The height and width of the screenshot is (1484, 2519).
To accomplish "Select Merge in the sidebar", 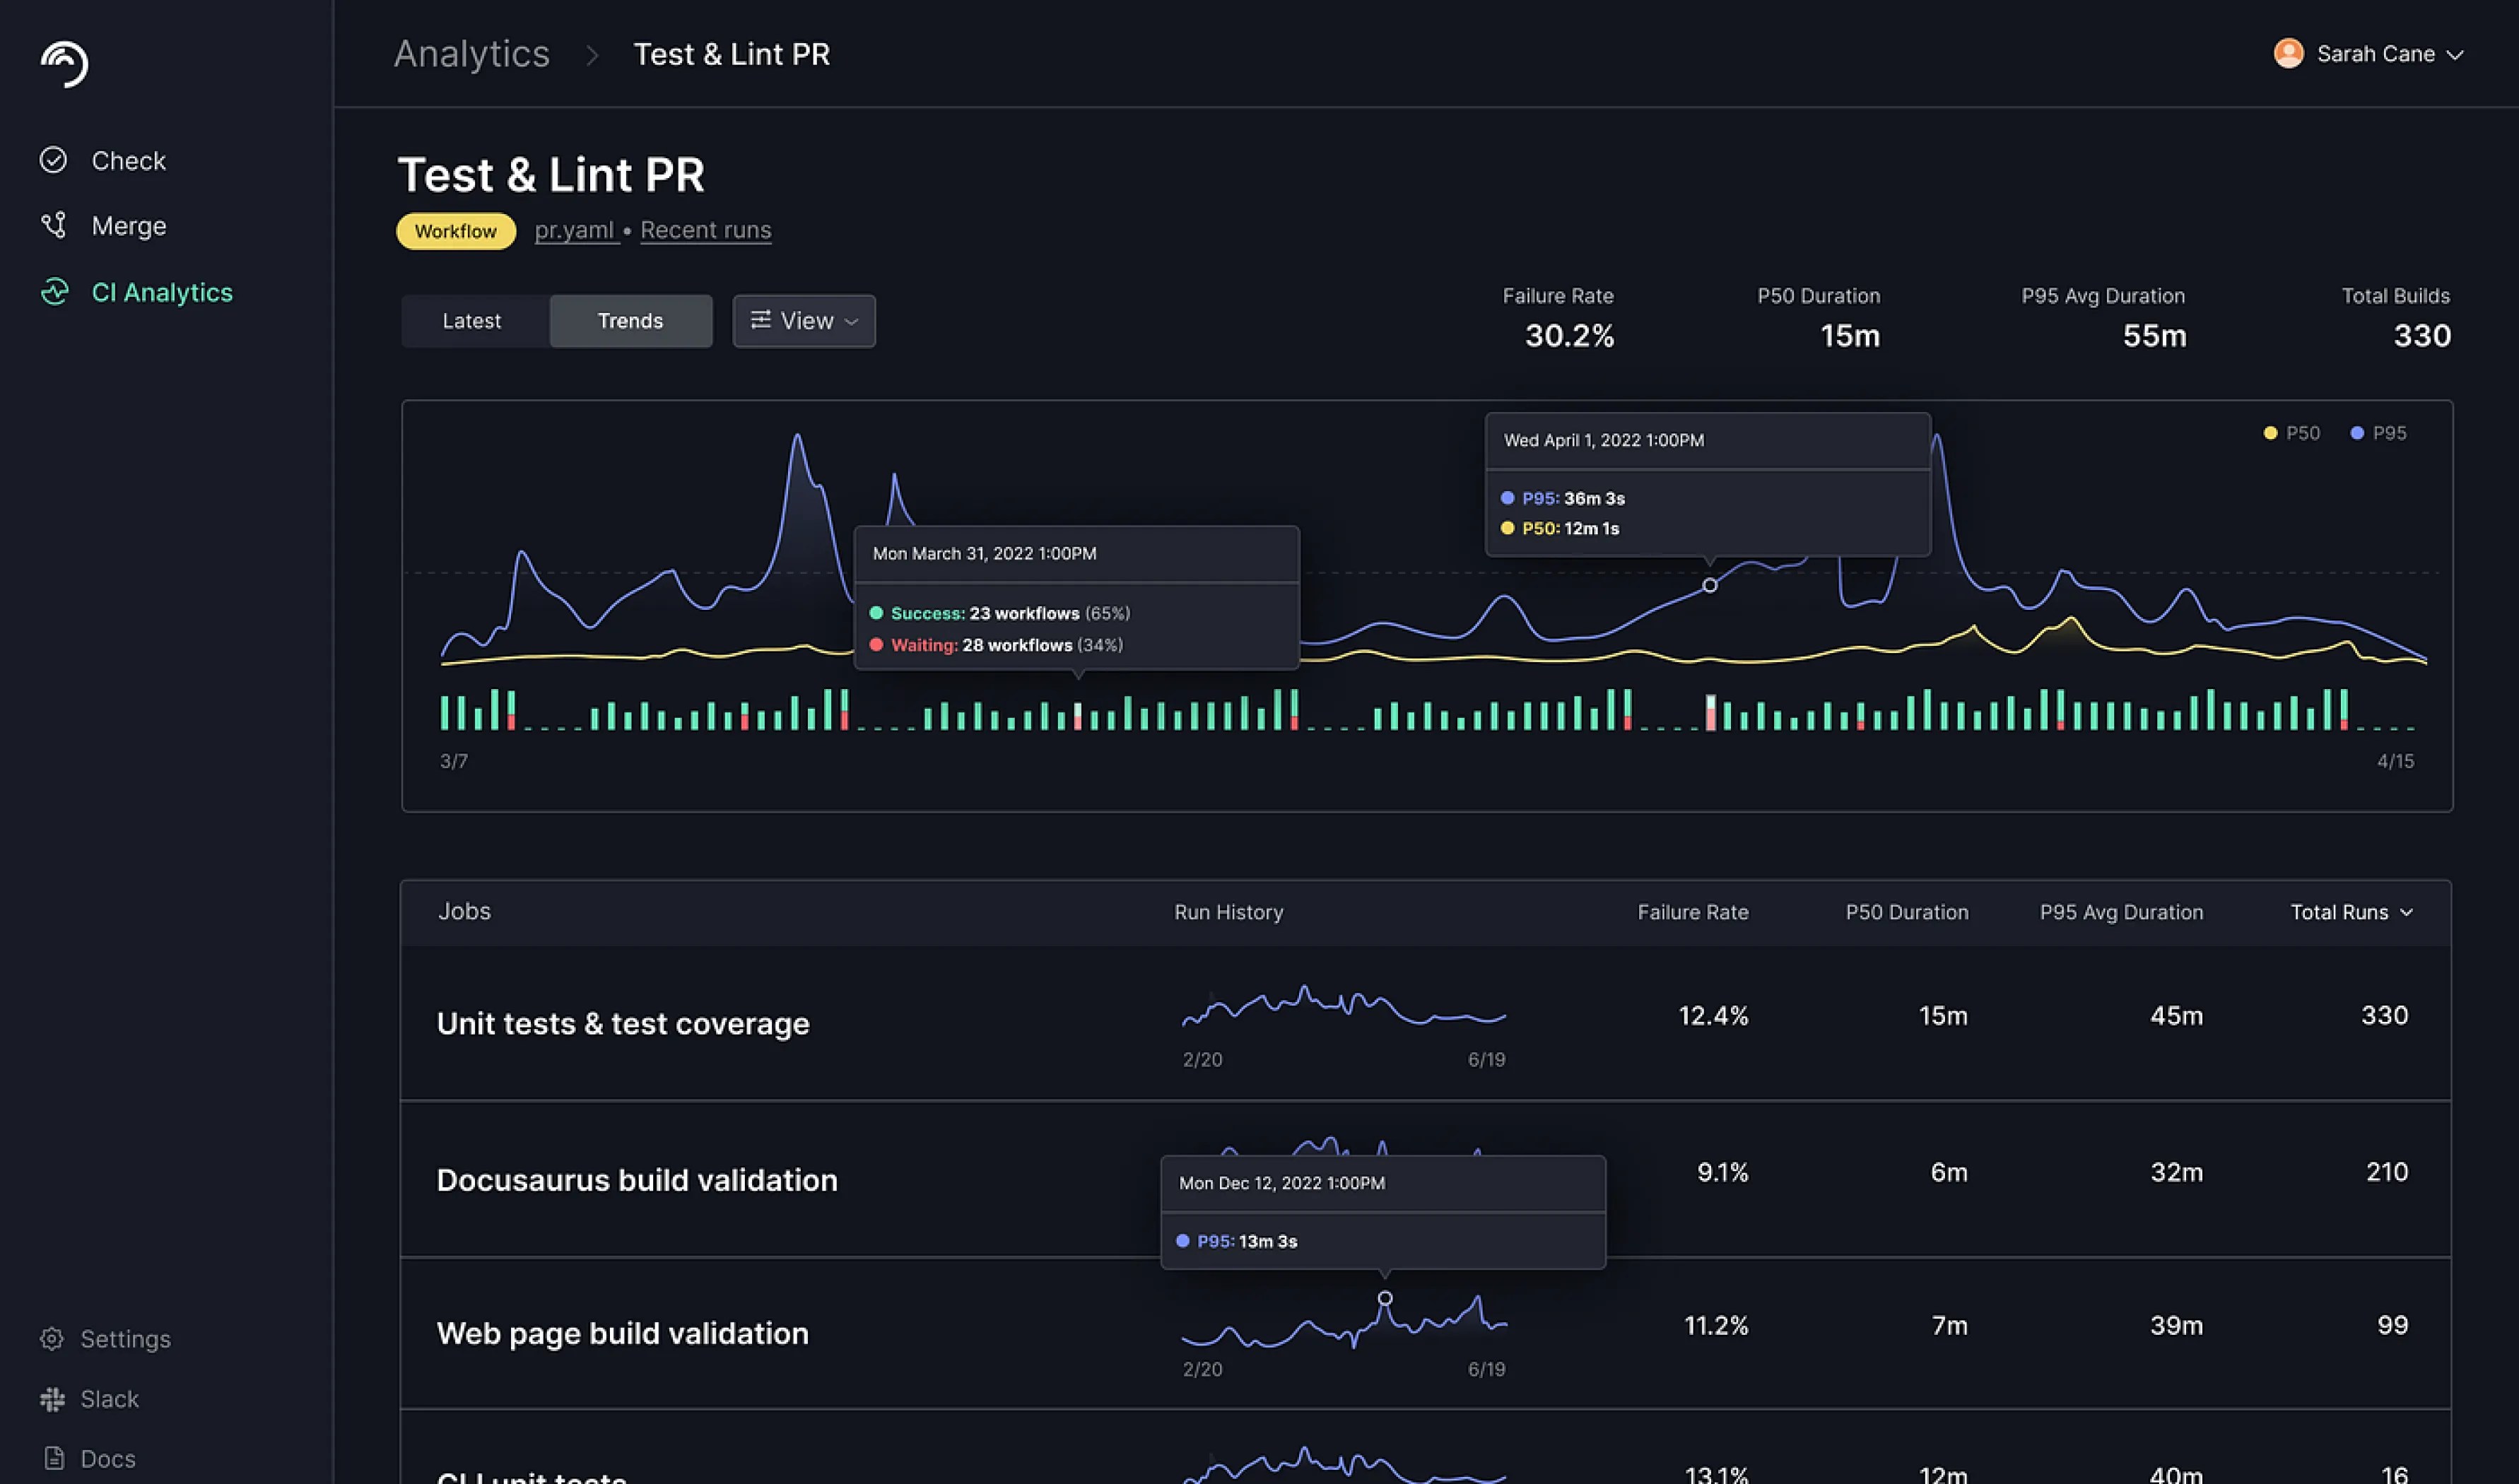I will coord(129,225).
